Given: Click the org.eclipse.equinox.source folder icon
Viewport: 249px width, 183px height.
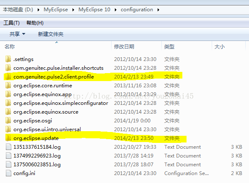Looking at the screenshot, I should [8, 112].
